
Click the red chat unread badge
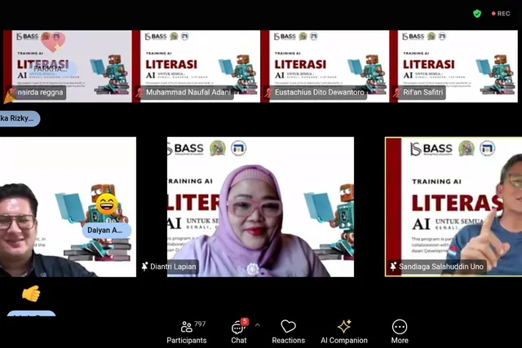coord(245,321)
